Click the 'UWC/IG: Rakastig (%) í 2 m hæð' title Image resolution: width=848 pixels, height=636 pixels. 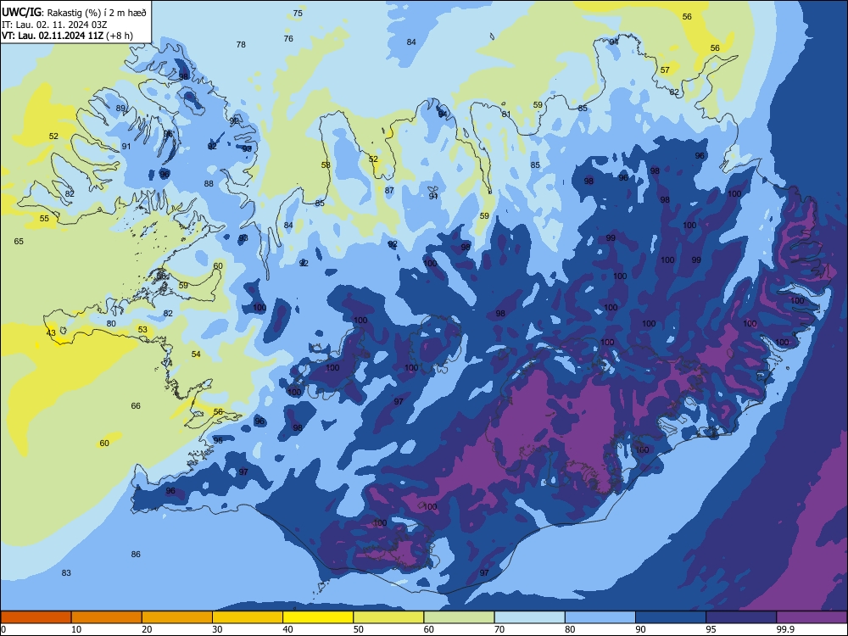(74, 12)
